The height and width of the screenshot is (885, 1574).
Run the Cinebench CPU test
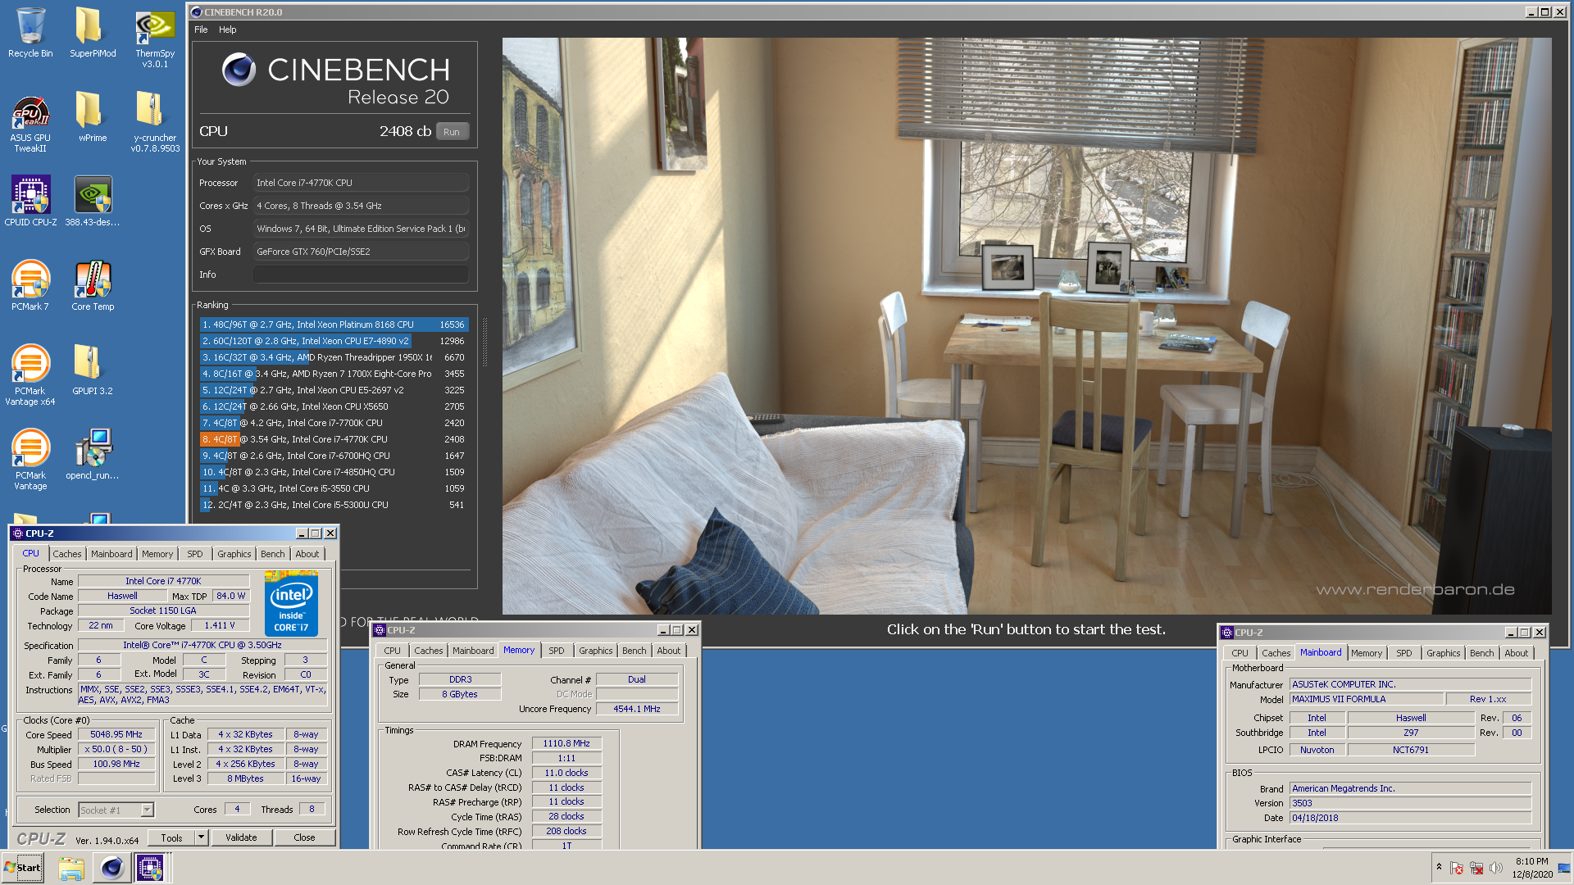[452, 132]
